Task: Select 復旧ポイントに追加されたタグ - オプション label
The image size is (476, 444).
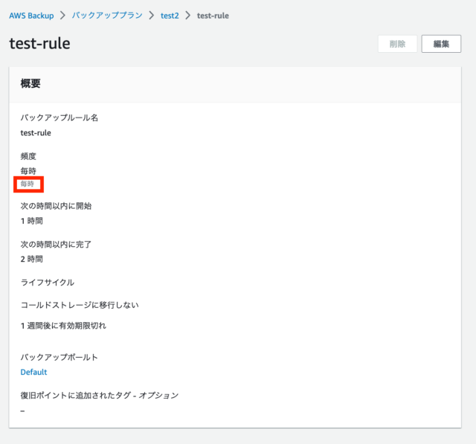Action: 100,395
